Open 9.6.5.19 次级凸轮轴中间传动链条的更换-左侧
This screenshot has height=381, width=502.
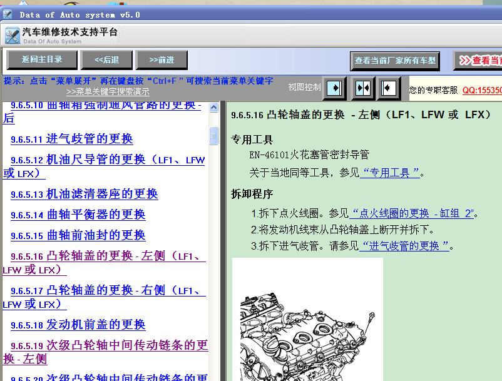pyautogui.click(x=106, y=352)
